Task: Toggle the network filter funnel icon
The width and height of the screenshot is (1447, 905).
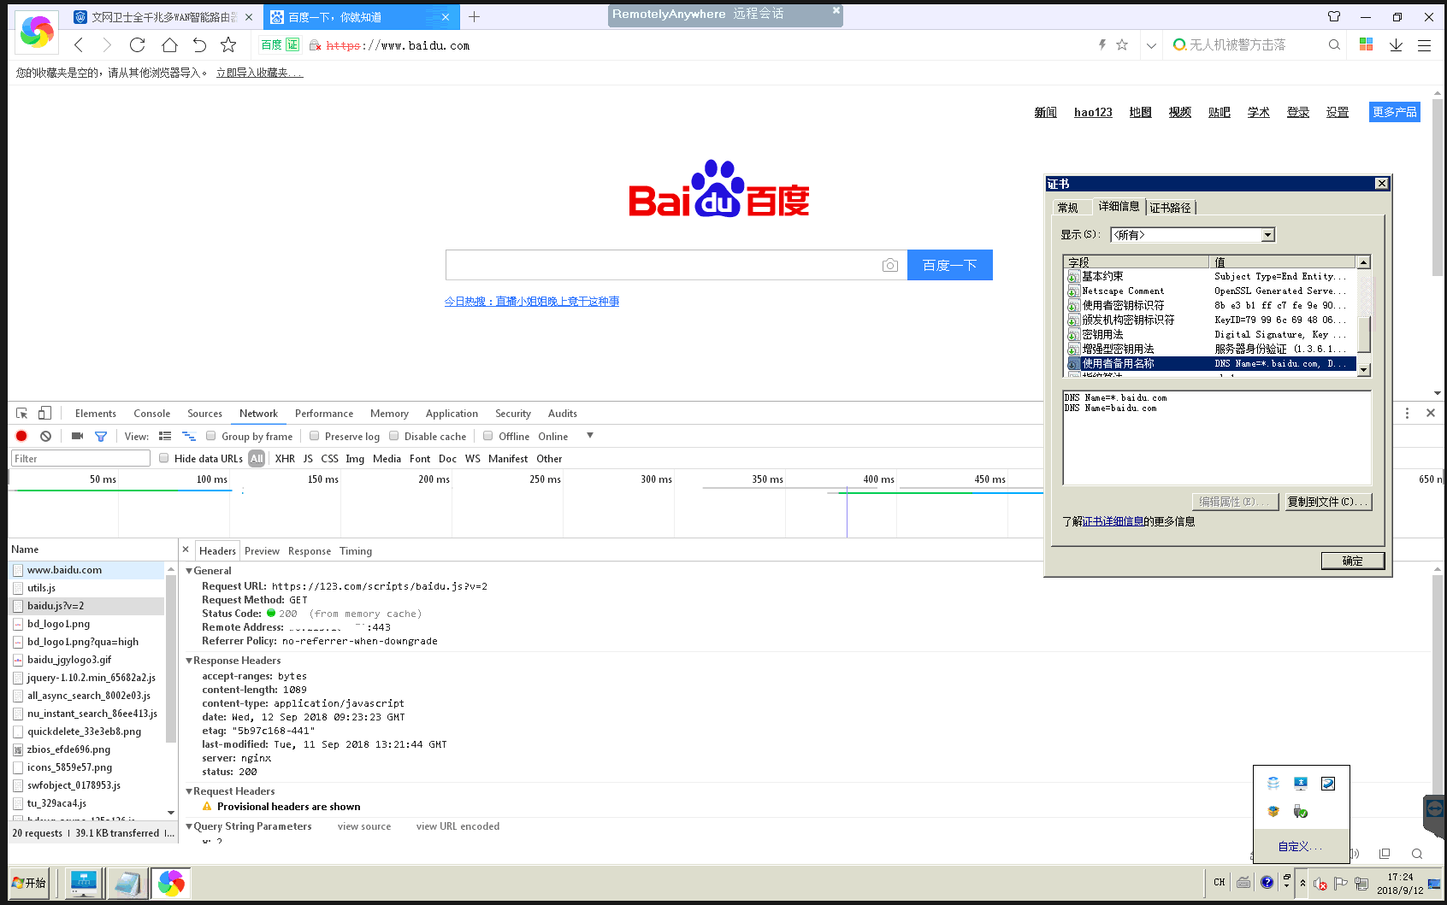Action: click(x=101, y=436)
